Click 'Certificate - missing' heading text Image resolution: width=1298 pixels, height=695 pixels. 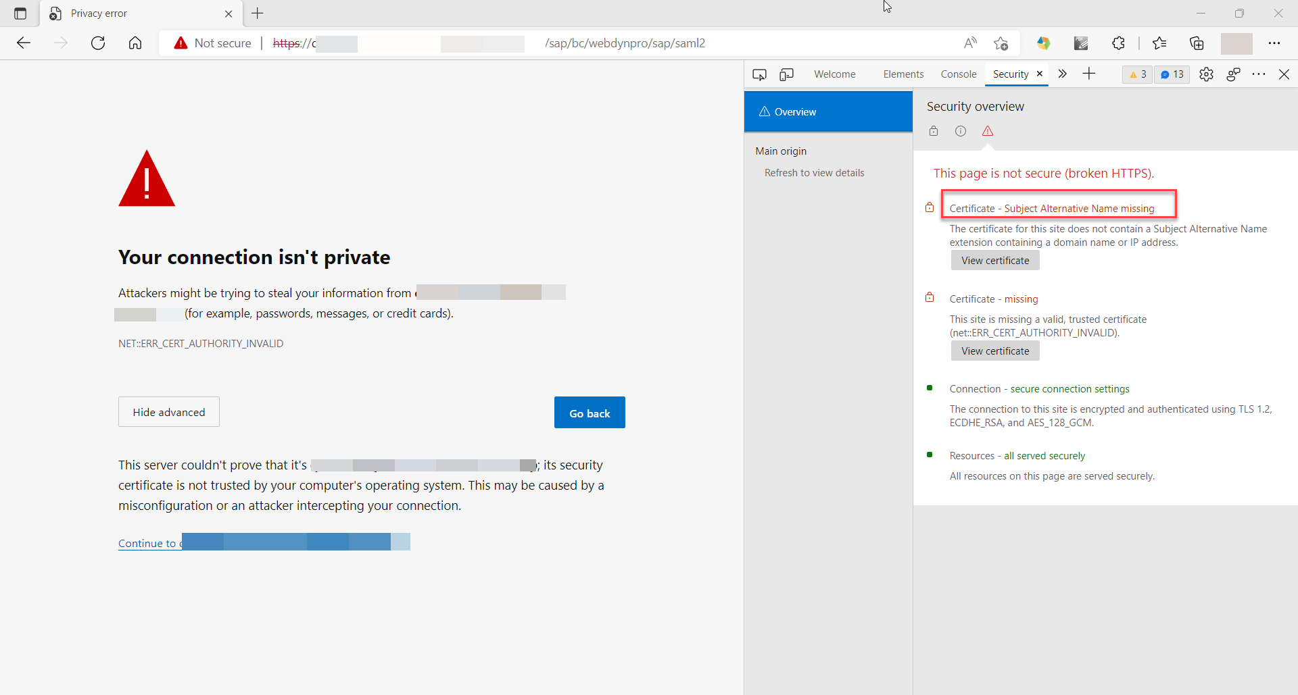click(993, 299)
